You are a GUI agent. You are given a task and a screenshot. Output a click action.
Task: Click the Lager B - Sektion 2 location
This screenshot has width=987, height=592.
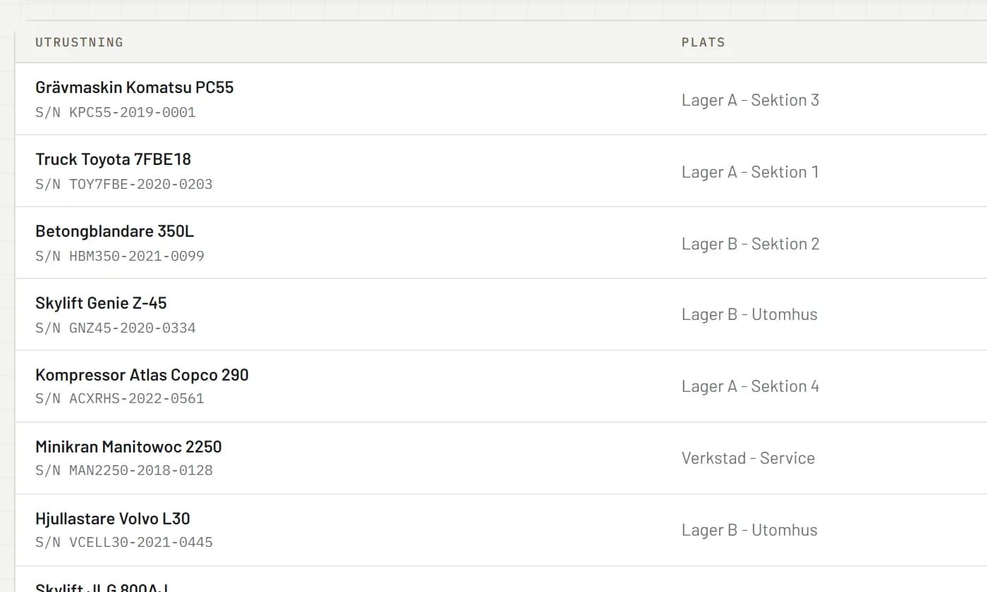pyautogui.click(x=750, y=244)
